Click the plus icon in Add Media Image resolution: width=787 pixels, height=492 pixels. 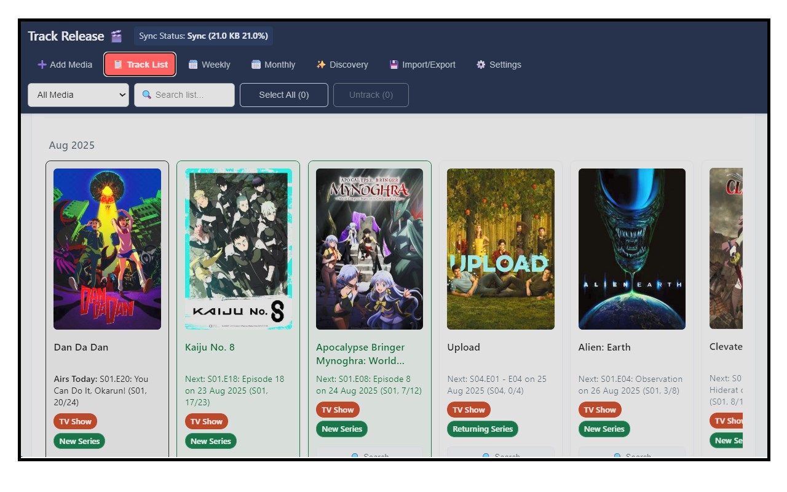pos(42,65)
